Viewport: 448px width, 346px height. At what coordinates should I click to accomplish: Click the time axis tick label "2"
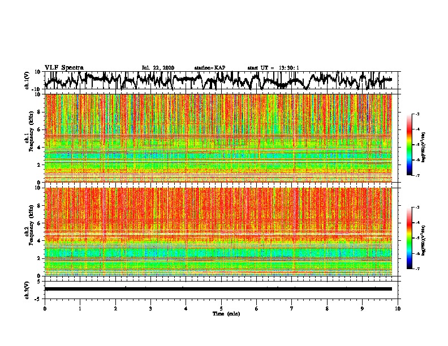[115, 309]
